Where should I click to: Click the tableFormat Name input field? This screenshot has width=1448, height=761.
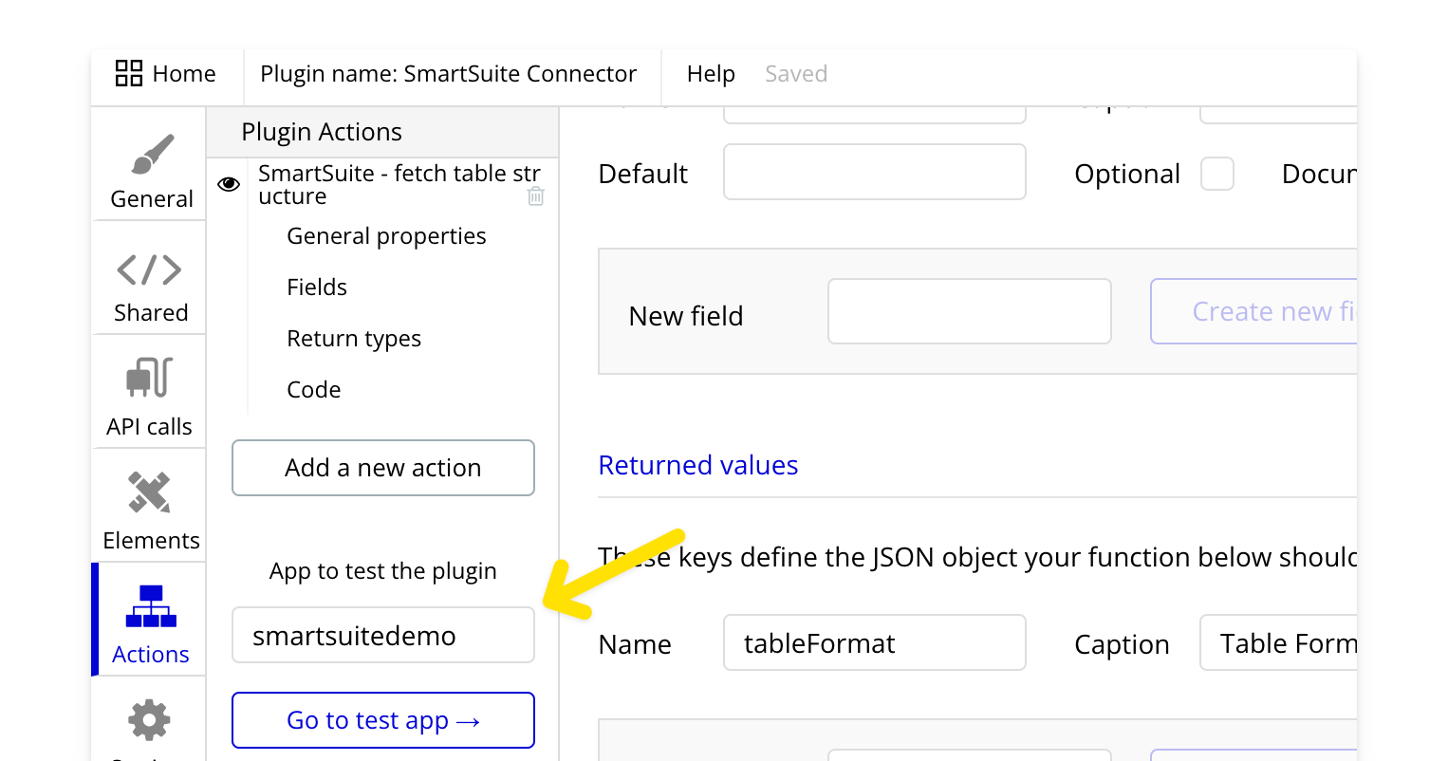[x=874, y=643]
